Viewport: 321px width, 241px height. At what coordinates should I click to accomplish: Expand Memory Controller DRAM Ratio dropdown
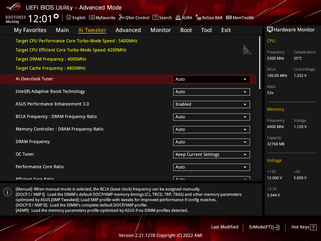[x=212, y=130]
